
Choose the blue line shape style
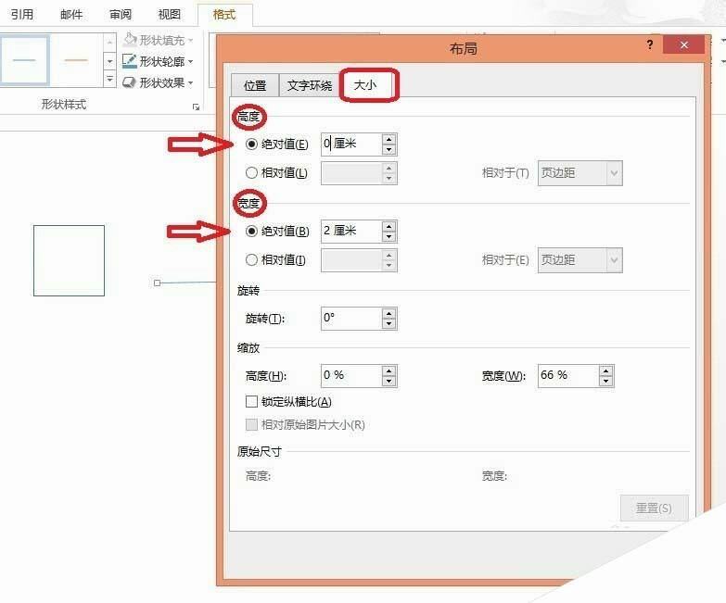24,60
